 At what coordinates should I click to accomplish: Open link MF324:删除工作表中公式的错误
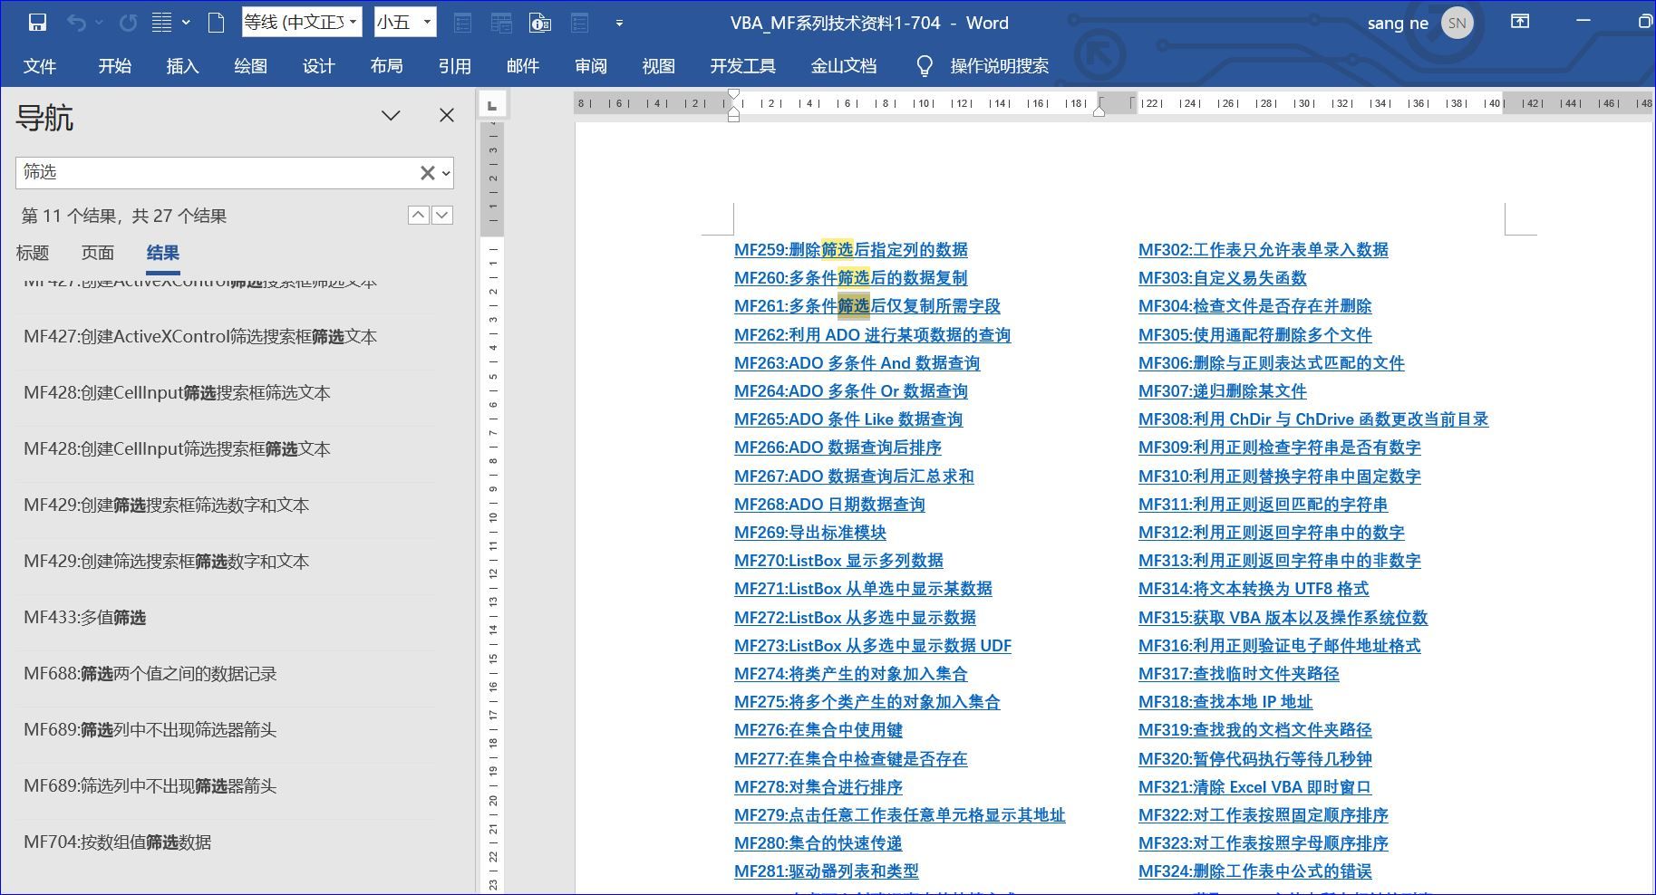[x=1255, y=871]
